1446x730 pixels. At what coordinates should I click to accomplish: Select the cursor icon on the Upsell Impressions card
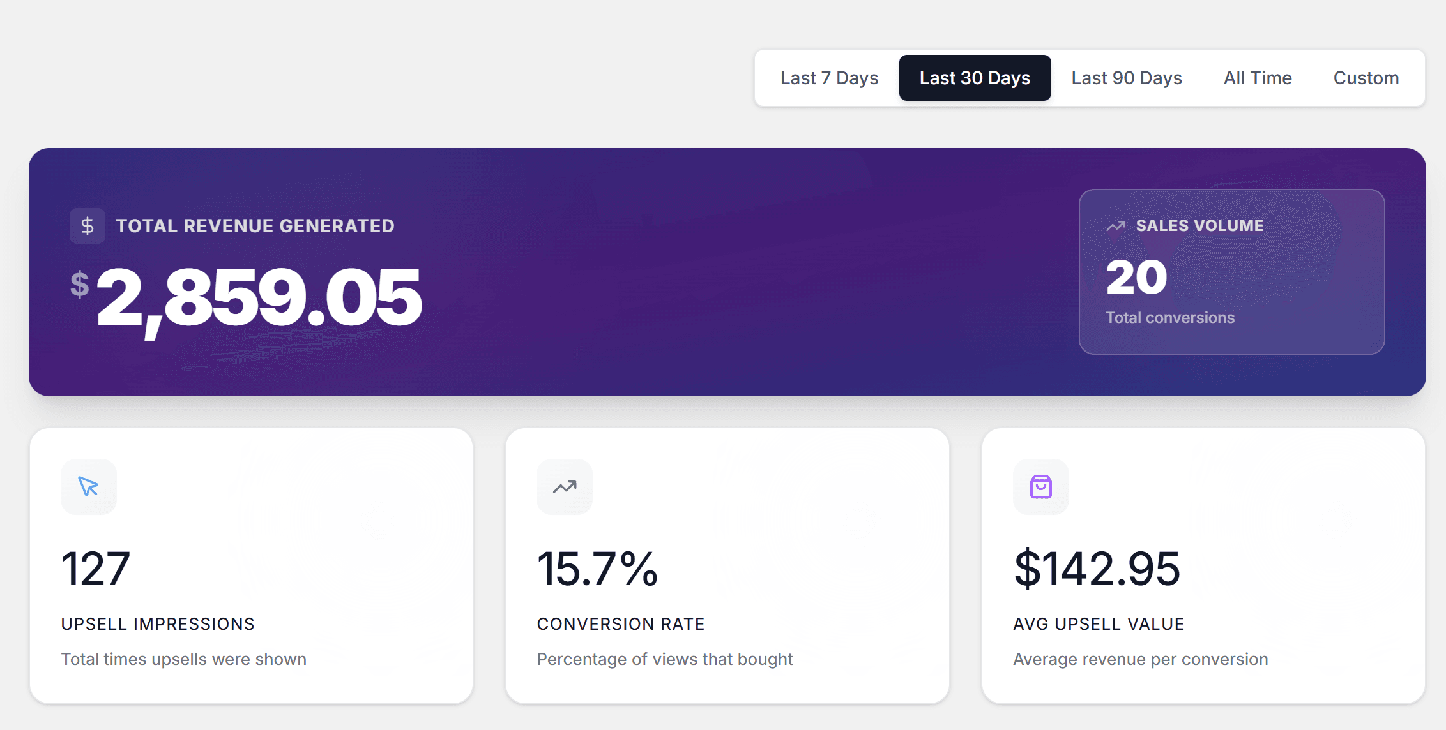coord(89,486)
